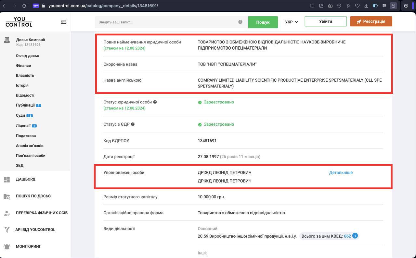Open the Ліцензії sidebar item

tap(23, 125)
